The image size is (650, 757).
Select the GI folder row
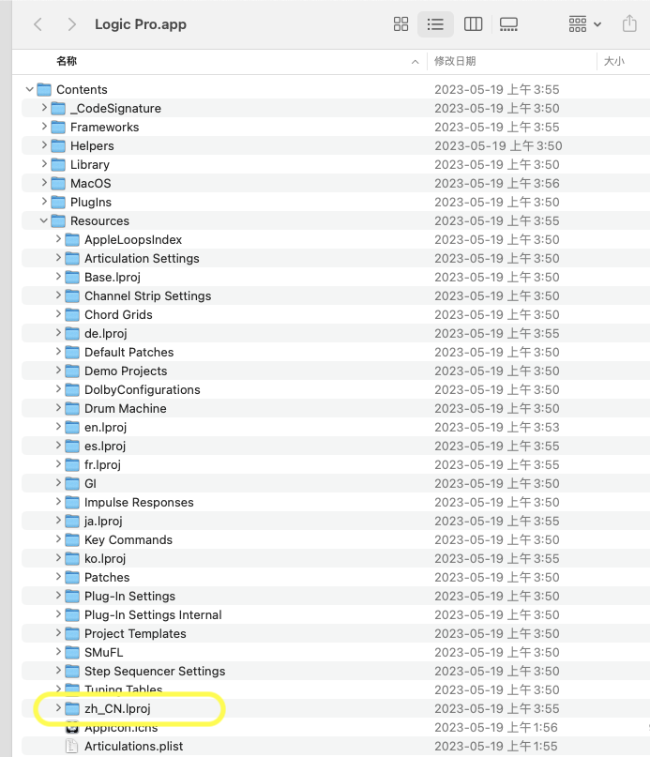336,483
